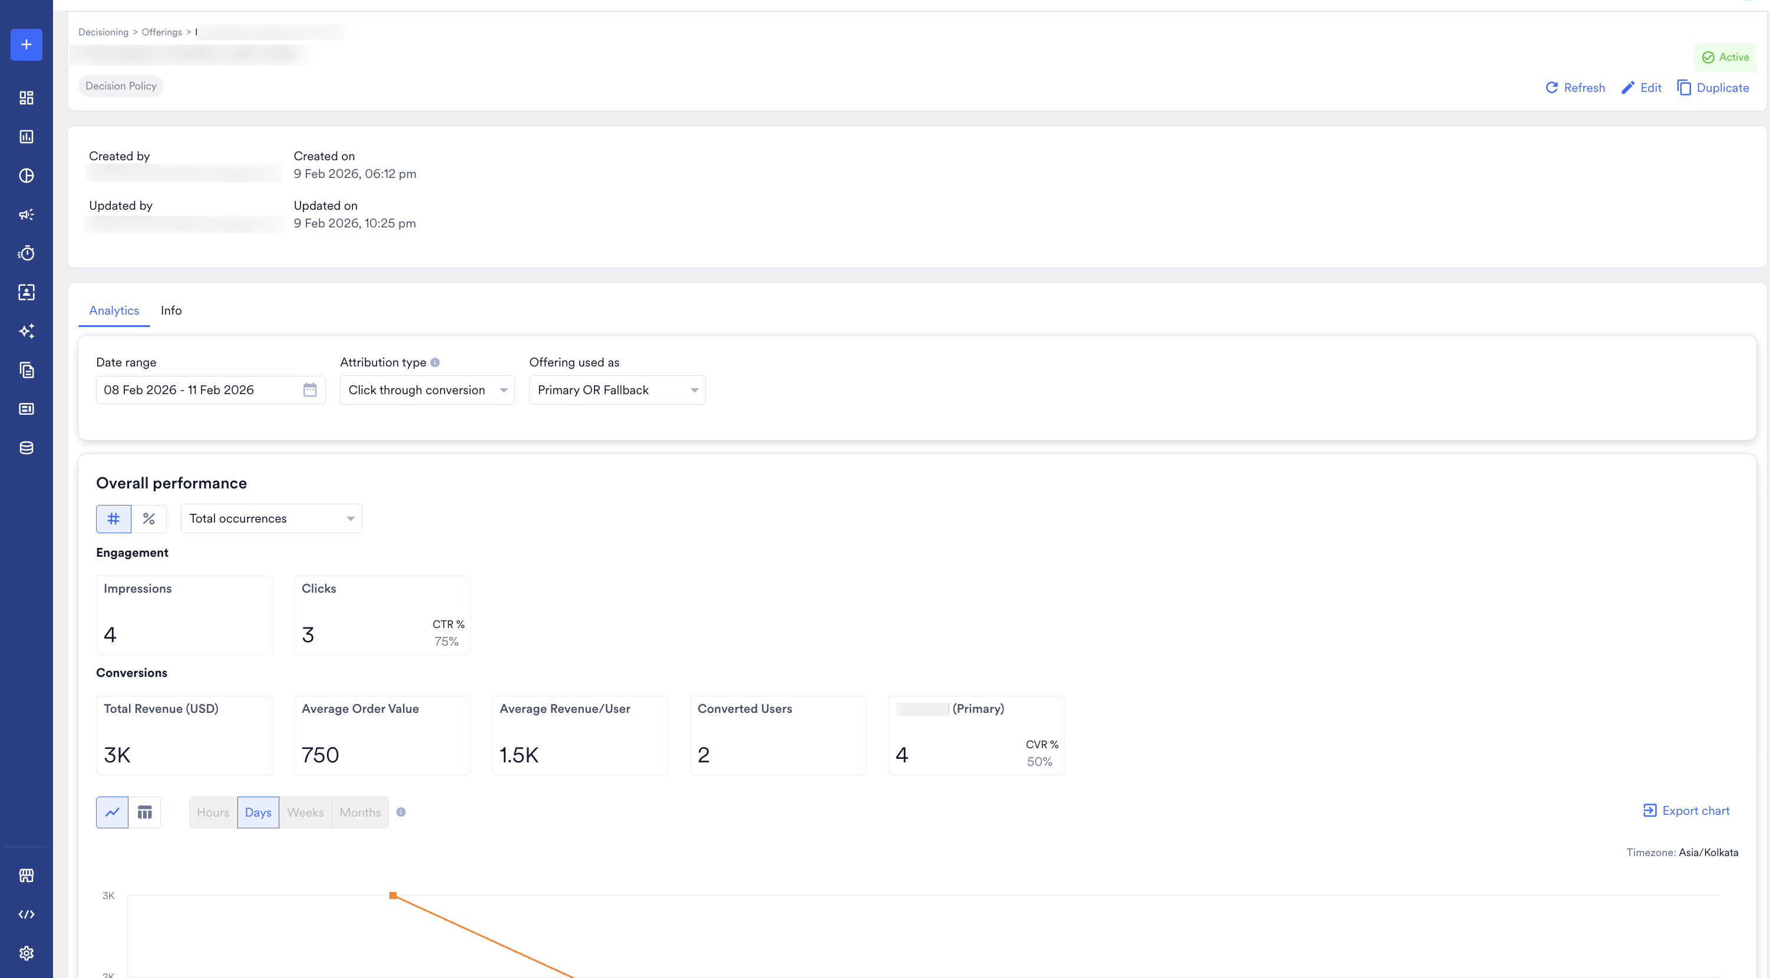Open the Click through conversion attribution dropdown
Viewport: 1770px width, 978px height.
click(x=427, y=389)
